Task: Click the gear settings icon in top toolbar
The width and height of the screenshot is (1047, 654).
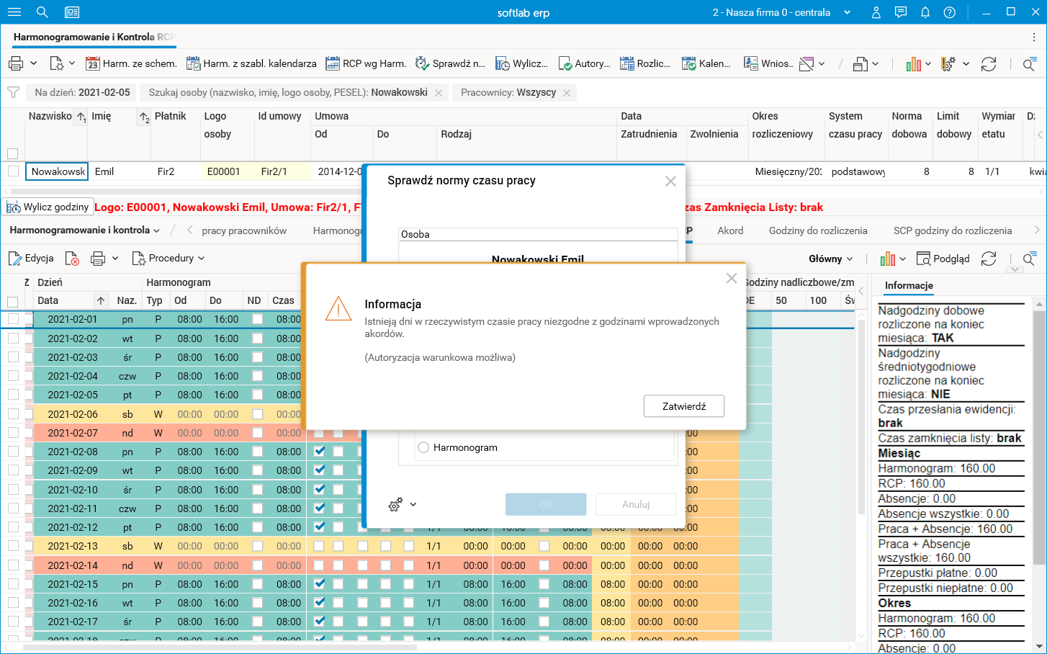Action: [x=948, y=64]
